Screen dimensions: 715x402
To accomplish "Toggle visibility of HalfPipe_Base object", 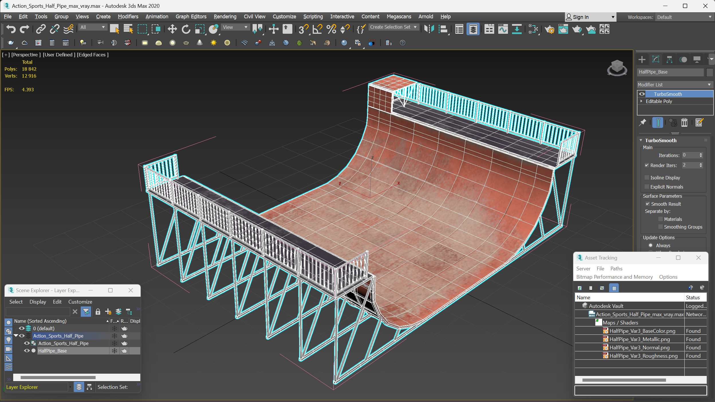I will (27, 350).
